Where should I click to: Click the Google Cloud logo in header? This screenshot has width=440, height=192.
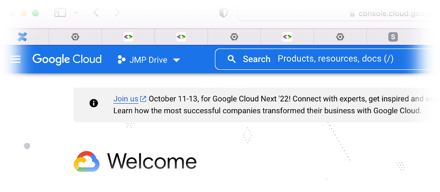coord(67,59)
